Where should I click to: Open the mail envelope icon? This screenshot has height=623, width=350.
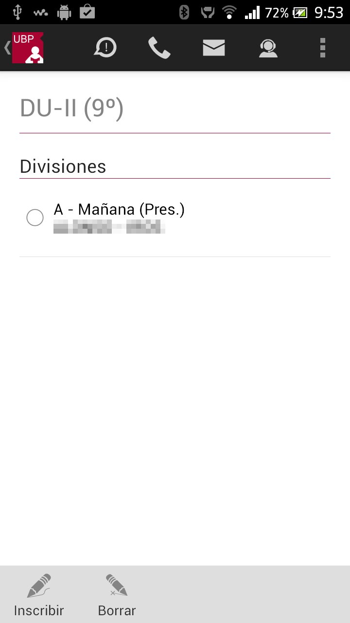click(x=213, y=48)
